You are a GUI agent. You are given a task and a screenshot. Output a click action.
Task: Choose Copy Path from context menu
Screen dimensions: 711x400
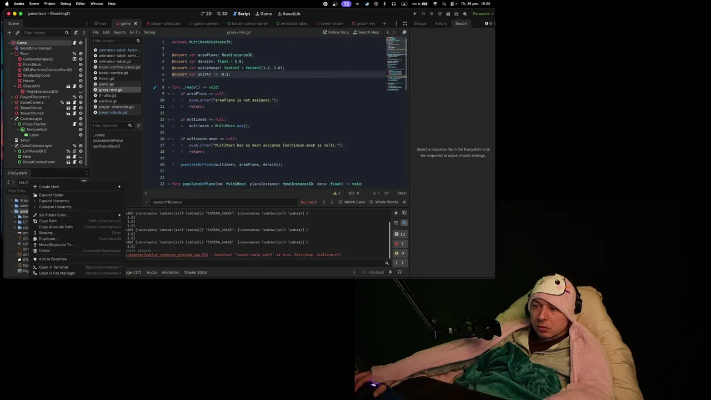(x=77, y=221)
